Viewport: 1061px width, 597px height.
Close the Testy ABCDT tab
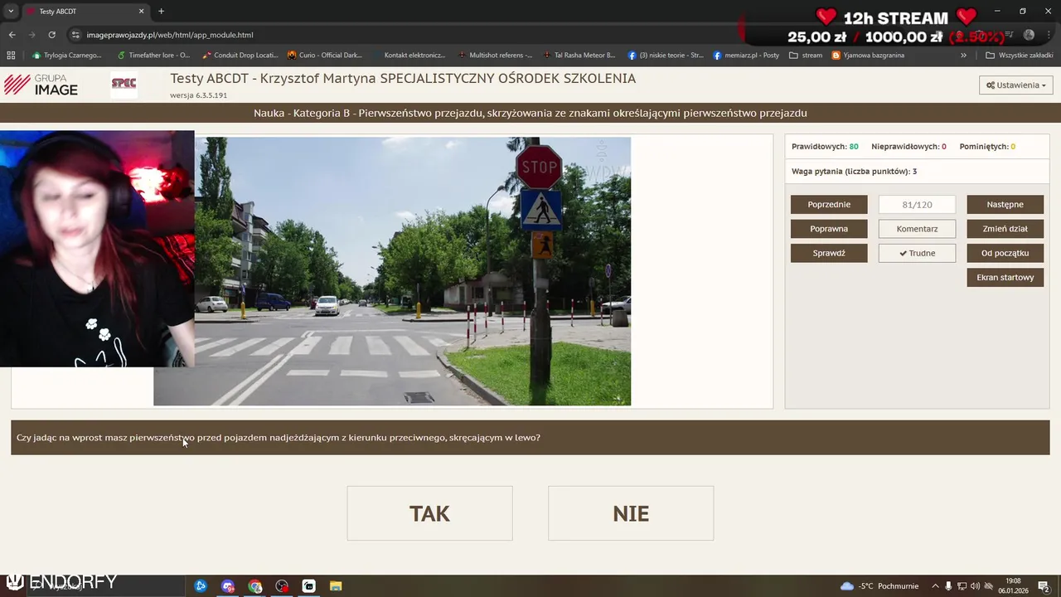[141, 12]
